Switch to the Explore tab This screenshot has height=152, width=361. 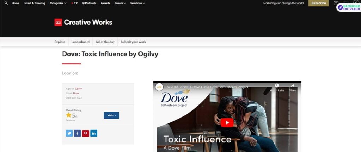pos(60,42)
